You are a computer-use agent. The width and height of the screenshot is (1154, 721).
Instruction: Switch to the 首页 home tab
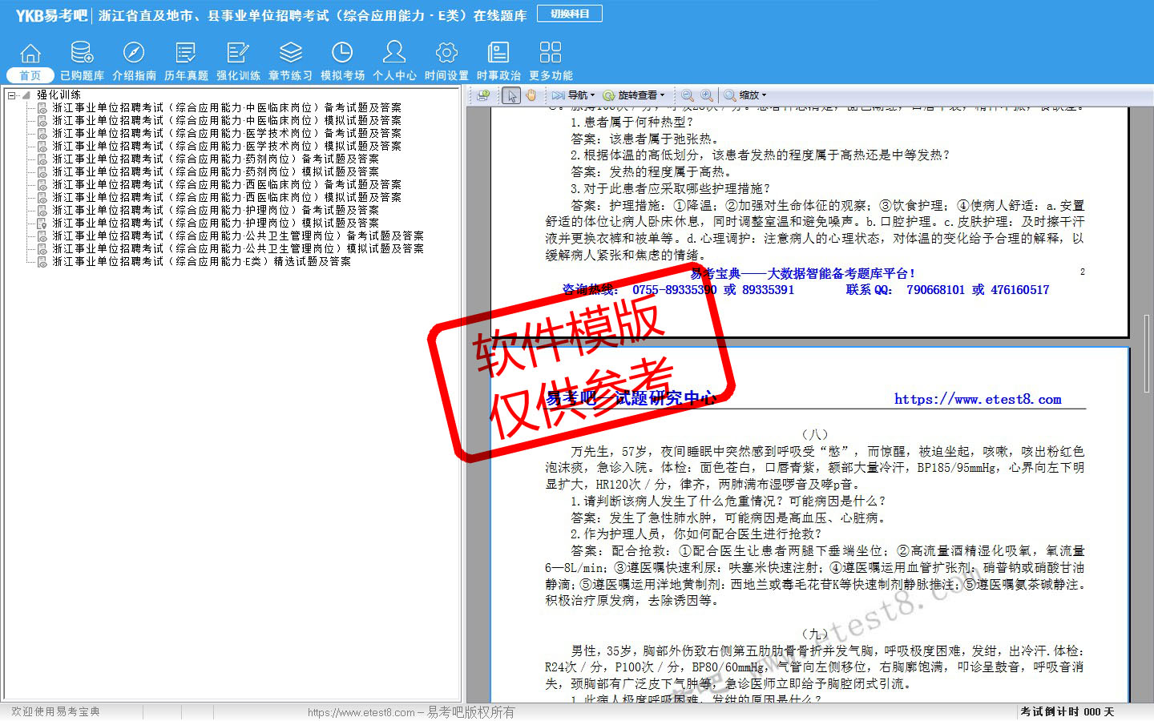pyautogui.click(x=30, y=75)
